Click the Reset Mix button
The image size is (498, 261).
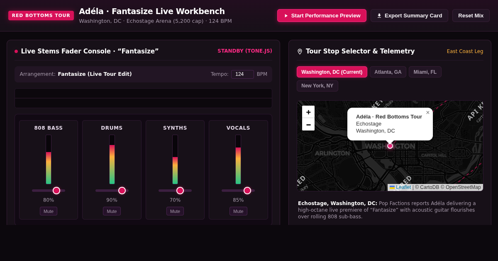[x=471, y=16]
